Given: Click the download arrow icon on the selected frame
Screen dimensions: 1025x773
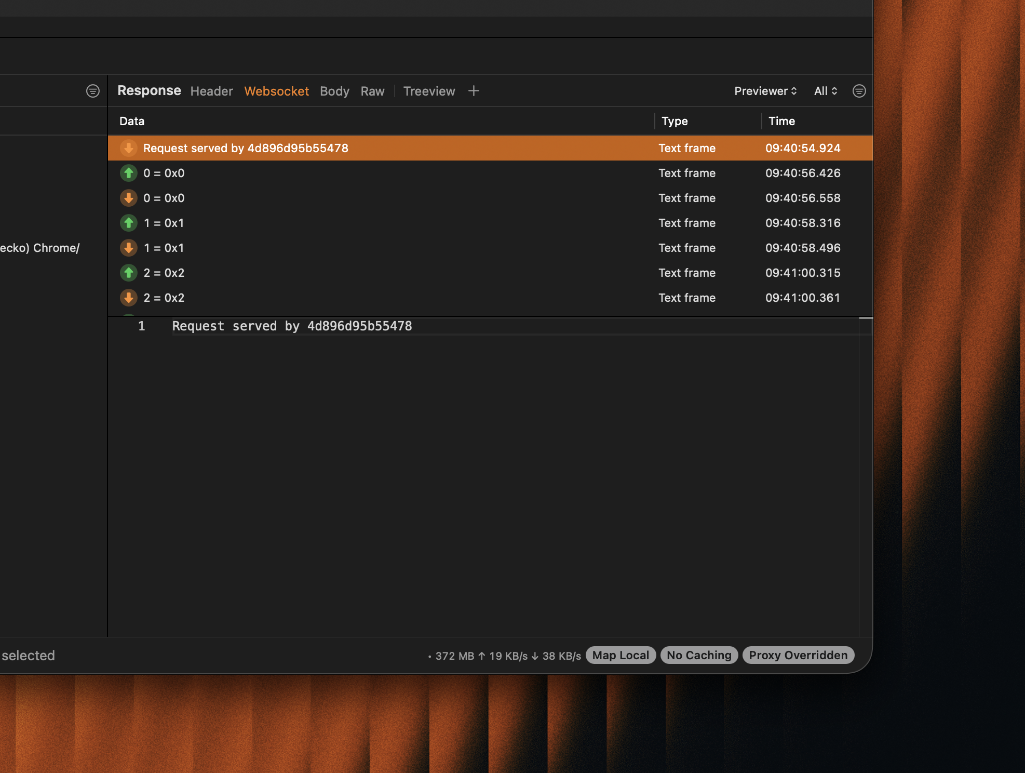Looking at the screenshot, I should tap(129, 148).
